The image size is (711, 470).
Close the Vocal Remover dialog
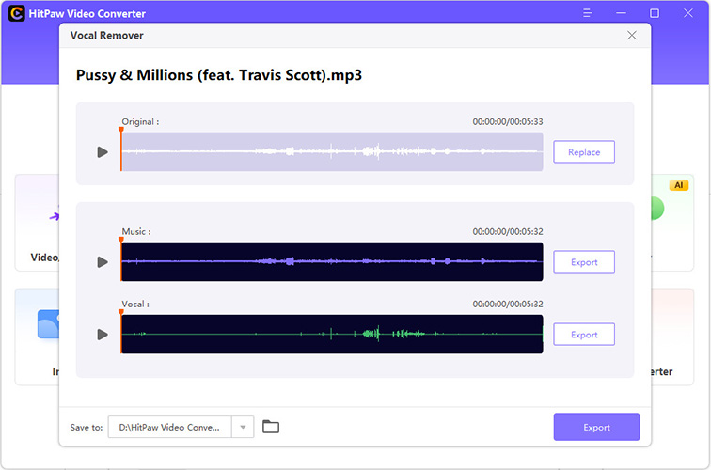tap(632, 36)
